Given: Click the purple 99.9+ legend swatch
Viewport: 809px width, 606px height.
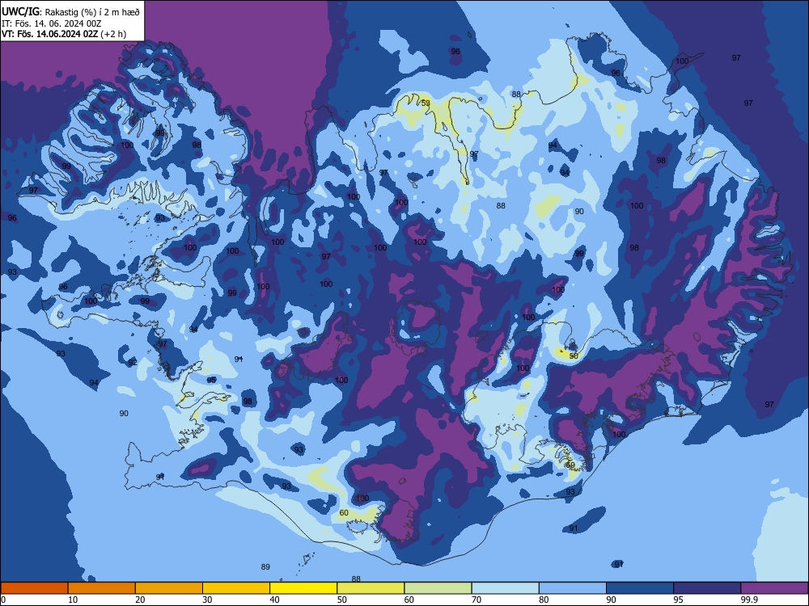Looking at the screenshot, I should pos(774,588).
